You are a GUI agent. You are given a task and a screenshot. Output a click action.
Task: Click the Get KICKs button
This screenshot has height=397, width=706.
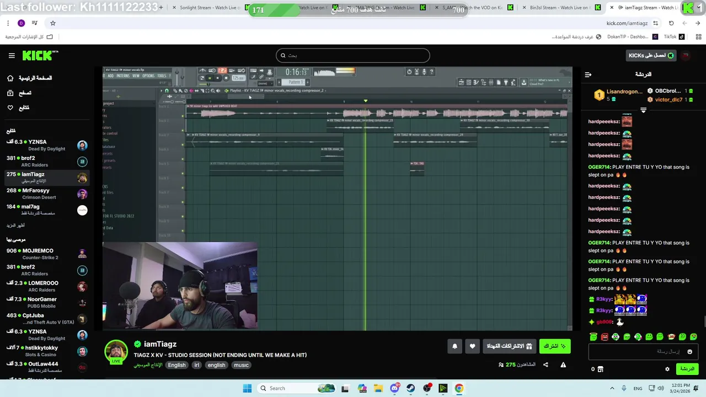[x=651, y=55]
